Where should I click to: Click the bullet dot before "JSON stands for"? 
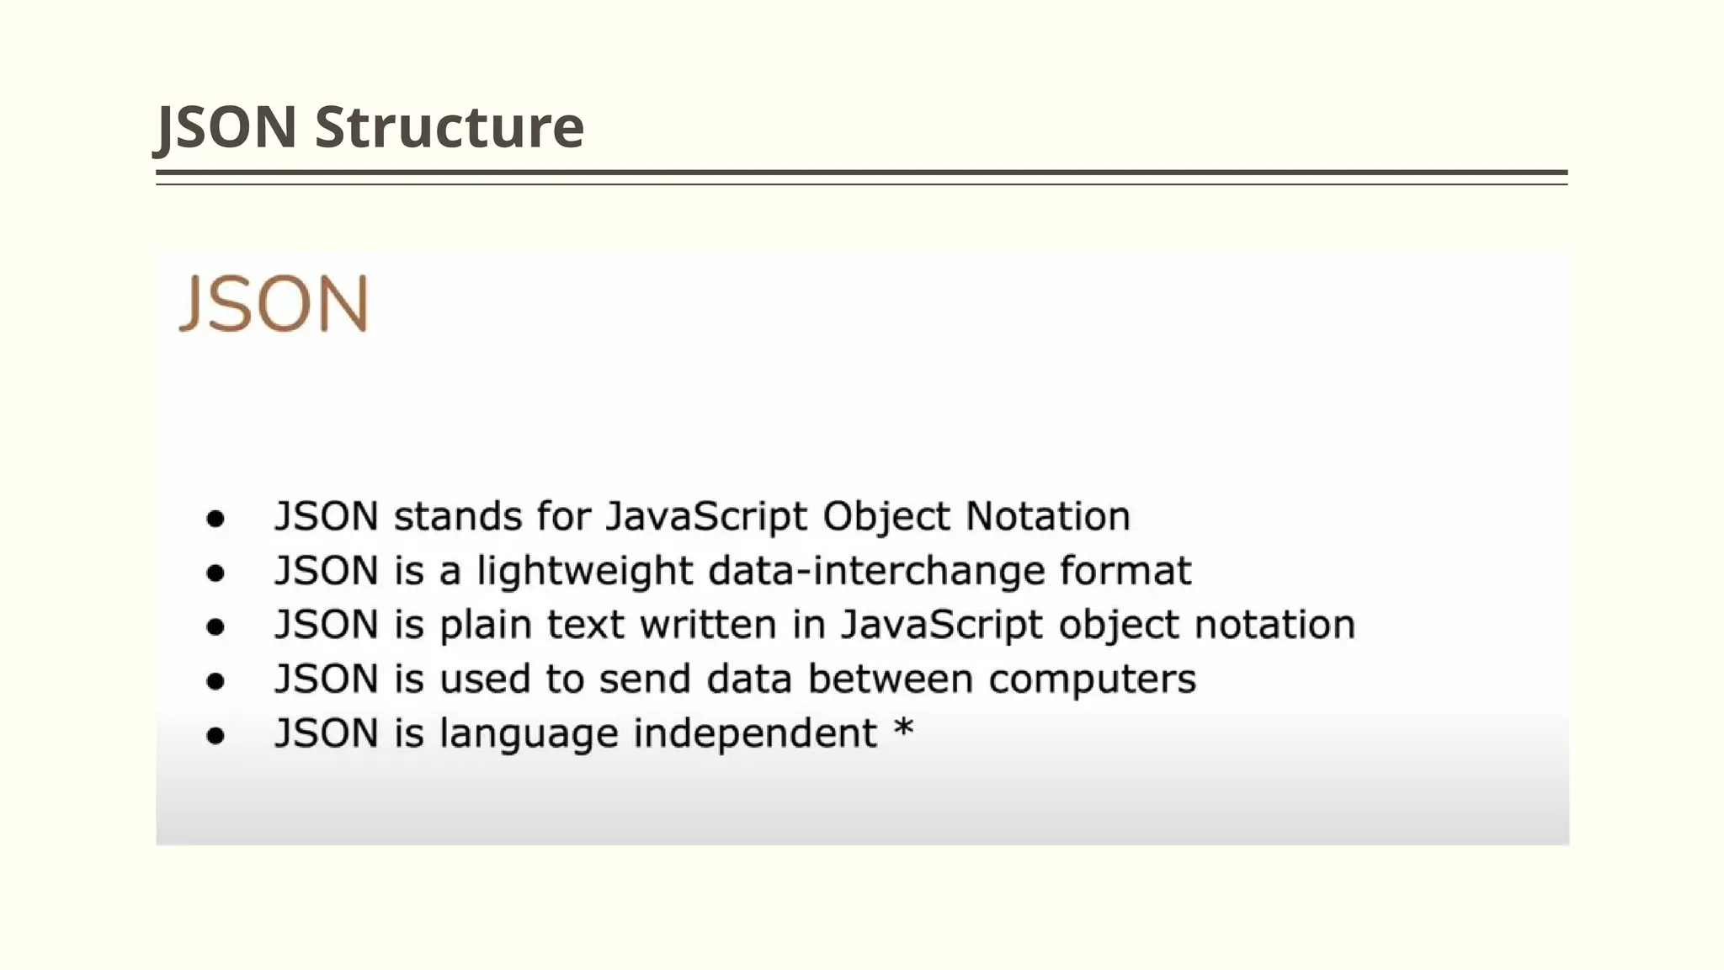[215, 518]
